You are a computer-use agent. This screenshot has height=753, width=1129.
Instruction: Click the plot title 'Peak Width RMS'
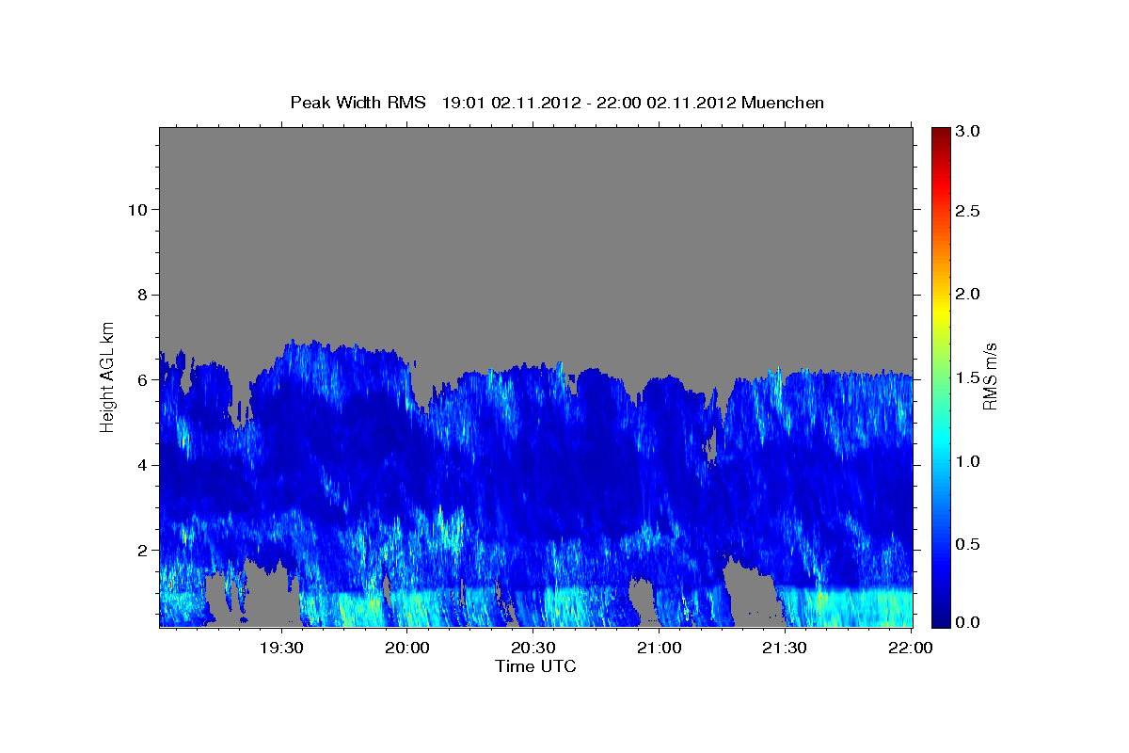[358, 103]
